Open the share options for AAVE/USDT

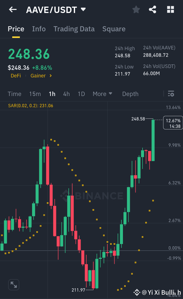(x=152, y=9)
